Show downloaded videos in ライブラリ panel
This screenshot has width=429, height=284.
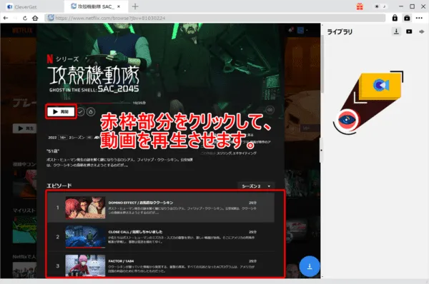(409, 31)
